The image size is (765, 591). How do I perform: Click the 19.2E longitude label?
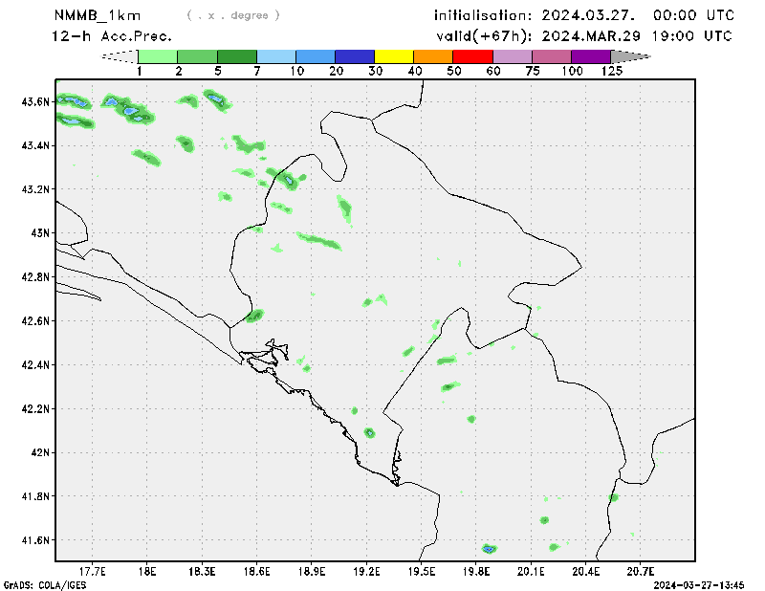(x=366, y=572)
